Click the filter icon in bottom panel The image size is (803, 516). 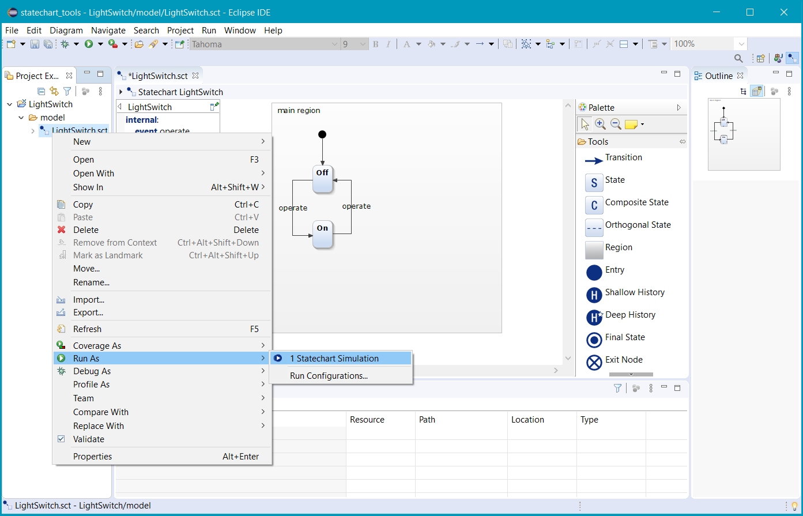tap(617, 389)
